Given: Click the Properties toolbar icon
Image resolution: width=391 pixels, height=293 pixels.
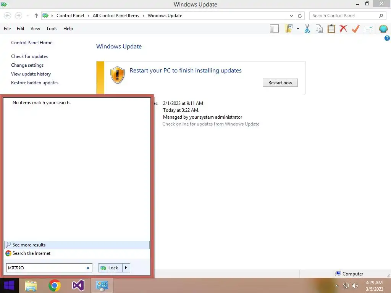Looking at the screenshot, I should [x=368, y=28].
